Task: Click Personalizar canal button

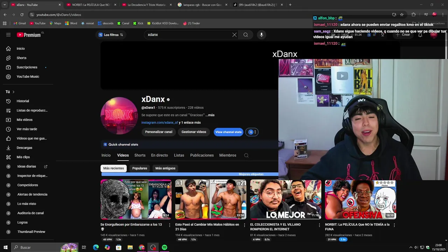Action: (159, 132)
